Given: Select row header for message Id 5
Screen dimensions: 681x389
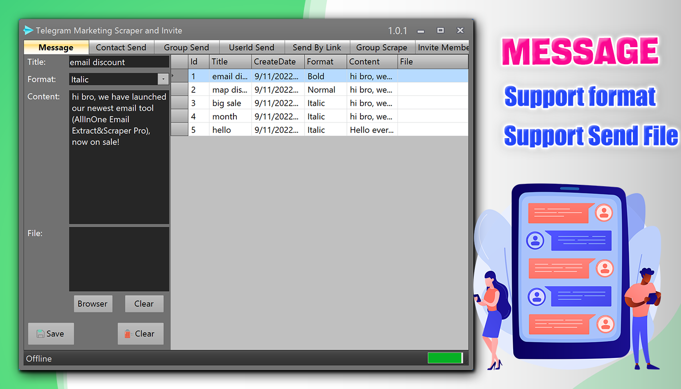Looking at the screenshot, I should click(x=179, y=130).
